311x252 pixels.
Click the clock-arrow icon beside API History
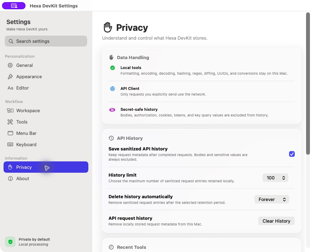pyautogui.click(x=111, y=138)
